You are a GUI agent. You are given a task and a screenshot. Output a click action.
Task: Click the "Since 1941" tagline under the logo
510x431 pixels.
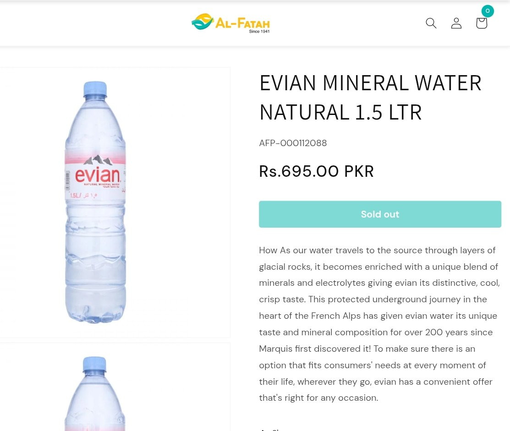coord(259,31)
